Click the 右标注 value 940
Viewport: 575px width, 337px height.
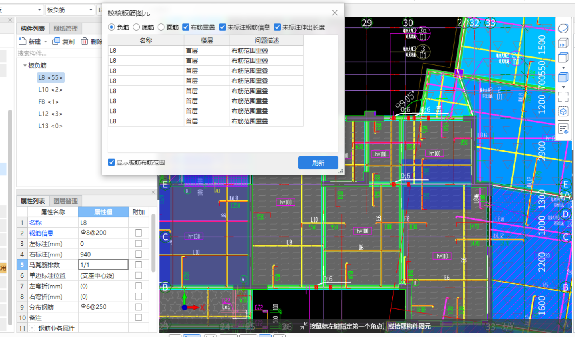[x=103, y=254]
